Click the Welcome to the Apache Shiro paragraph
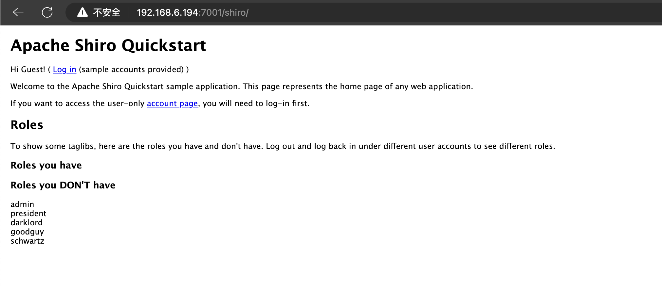Screen dimensions: 662x290 242,87
